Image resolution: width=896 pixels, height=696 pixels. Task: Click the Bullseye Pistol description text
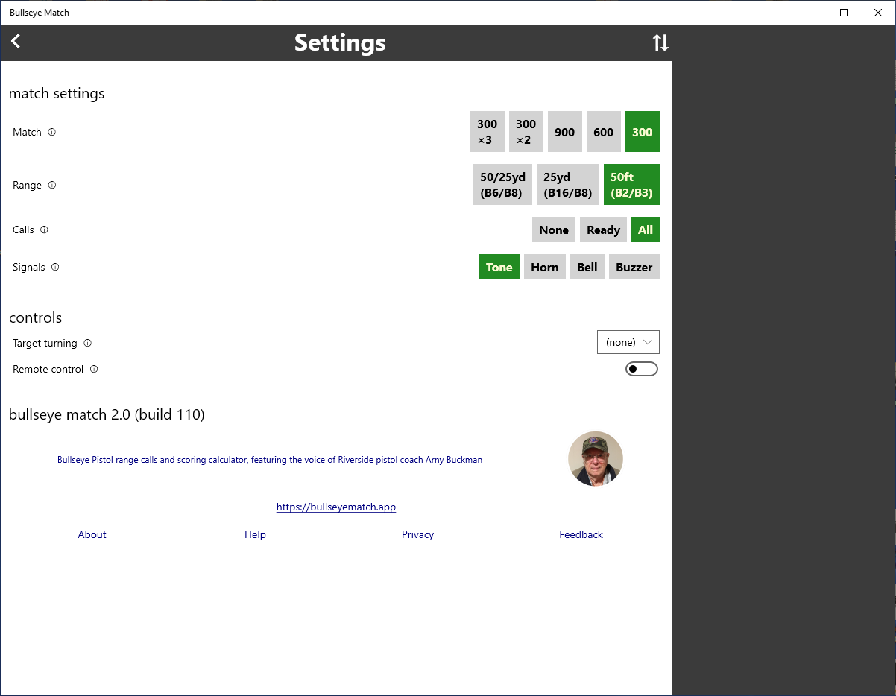click(x=270, y=460)
